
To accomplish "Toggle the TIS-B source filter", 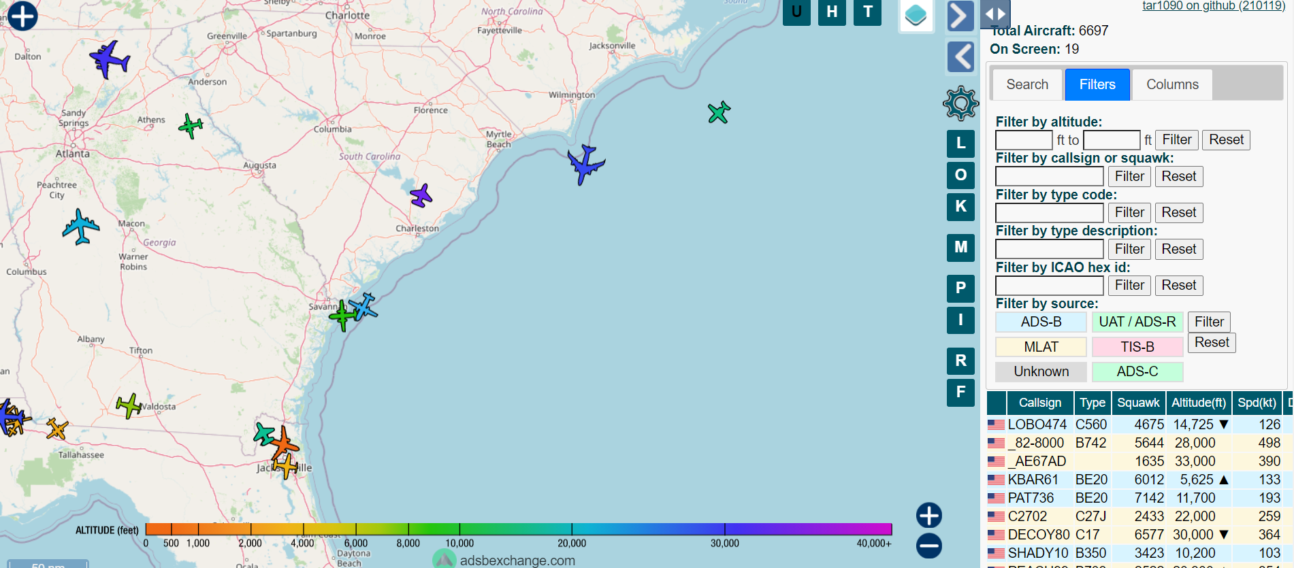I will pos(1137,347).
